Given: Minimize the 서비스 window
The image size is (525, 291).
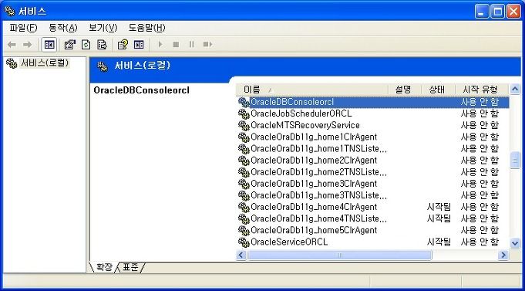Looking at the screenshot, I should tap(482, 12).
